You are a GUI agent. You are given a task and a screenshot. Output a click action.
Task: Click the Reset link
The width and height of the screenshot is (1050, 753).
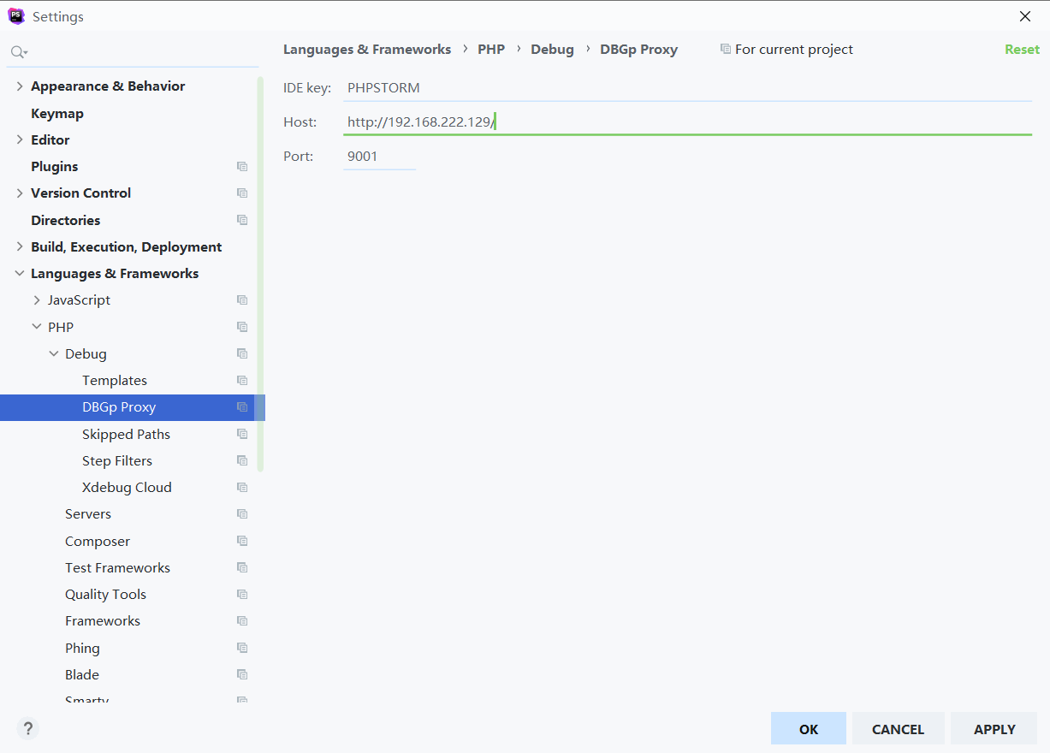pos(1022,50)
